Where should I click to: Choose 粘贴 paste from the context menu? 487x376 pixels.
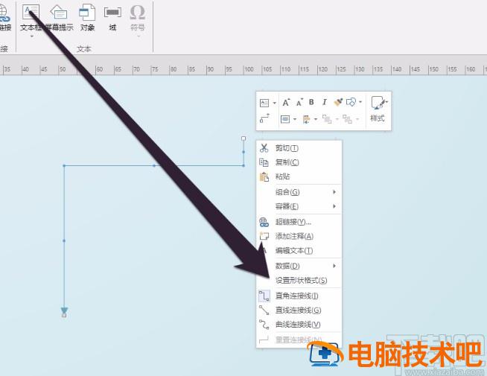point(299,176)
